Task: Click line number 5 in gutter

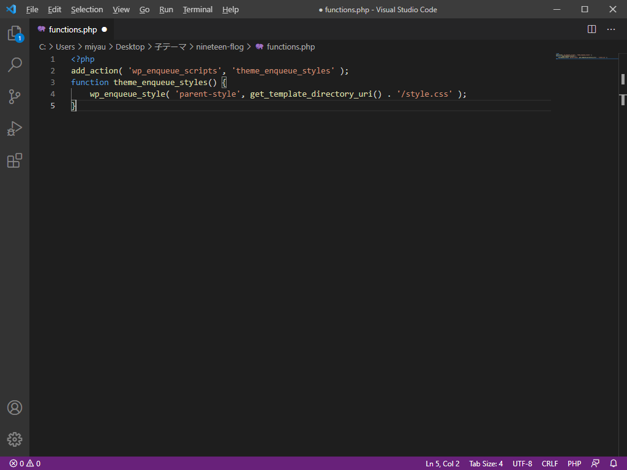Action: [x=53, y=105]
